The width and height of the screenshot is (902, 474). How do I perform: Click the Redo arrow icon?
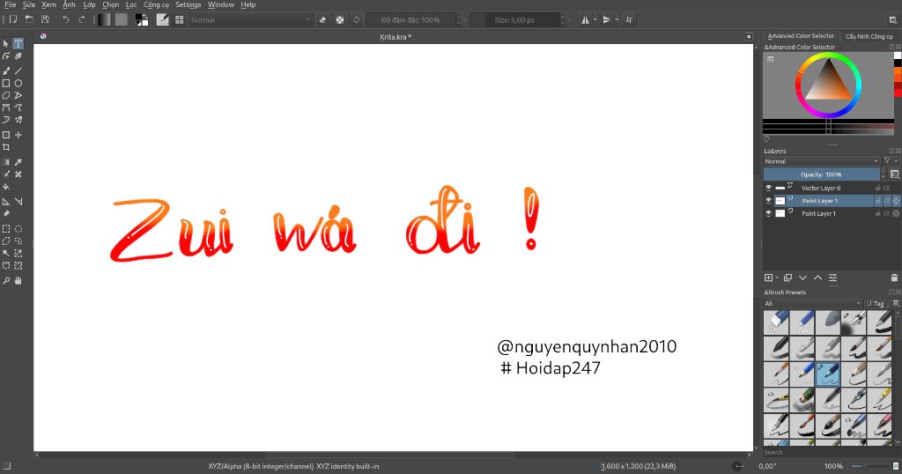pyautogui.click(x=81, y=19)
